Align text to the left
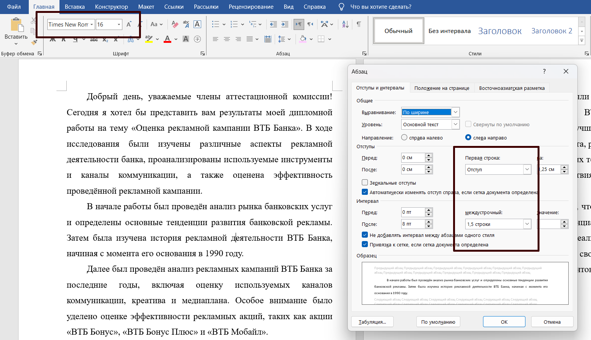This screenshot has width=591, height=340. pos(215,39)
